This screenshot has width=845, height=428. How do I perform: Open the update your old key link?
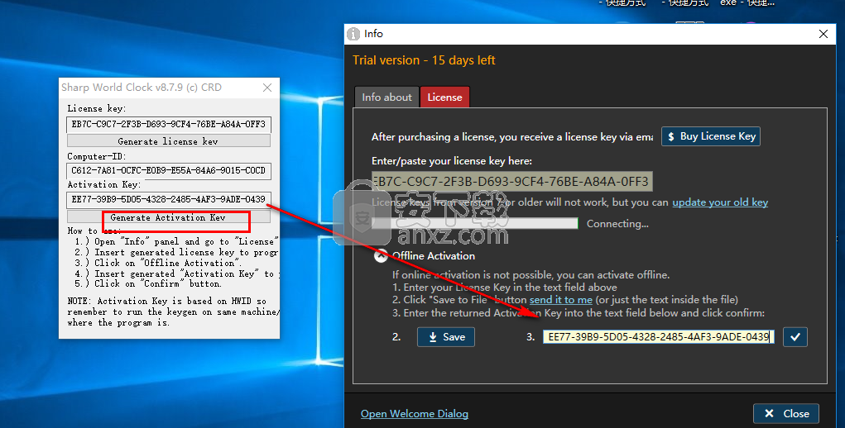click(720, 202)
